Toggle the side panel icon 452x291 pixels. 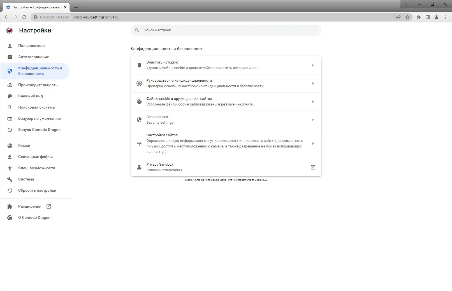[x=428, y=17]
